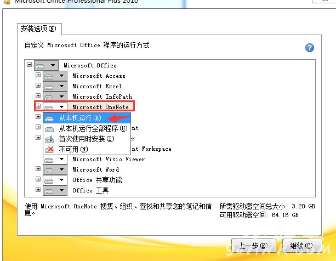Select the 安装选项(N) tab
The width and height of the screenshot is (336, 261).
pyautogui.click(x=39, y=29)
